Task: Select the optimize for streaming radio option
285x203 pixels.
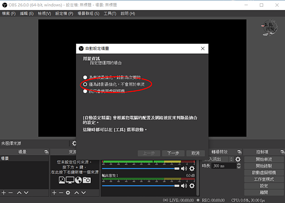Action: pyautogui.click(x=85, y=77)
